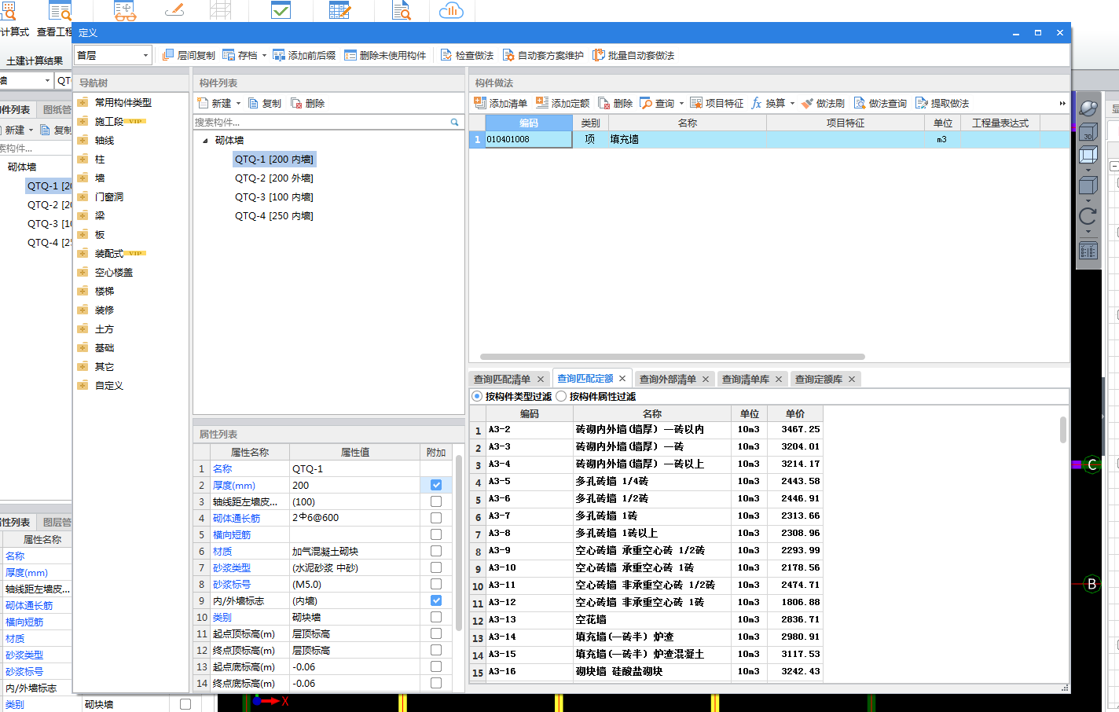The width and height of the screenshot is (1119, 712).
Task: Click the rotate view icon in right toolbar
Action: coord(1088,216)
